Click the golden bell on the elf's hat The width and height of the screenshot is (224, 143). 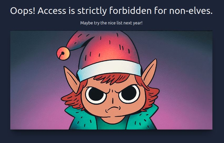coord(63,54)
